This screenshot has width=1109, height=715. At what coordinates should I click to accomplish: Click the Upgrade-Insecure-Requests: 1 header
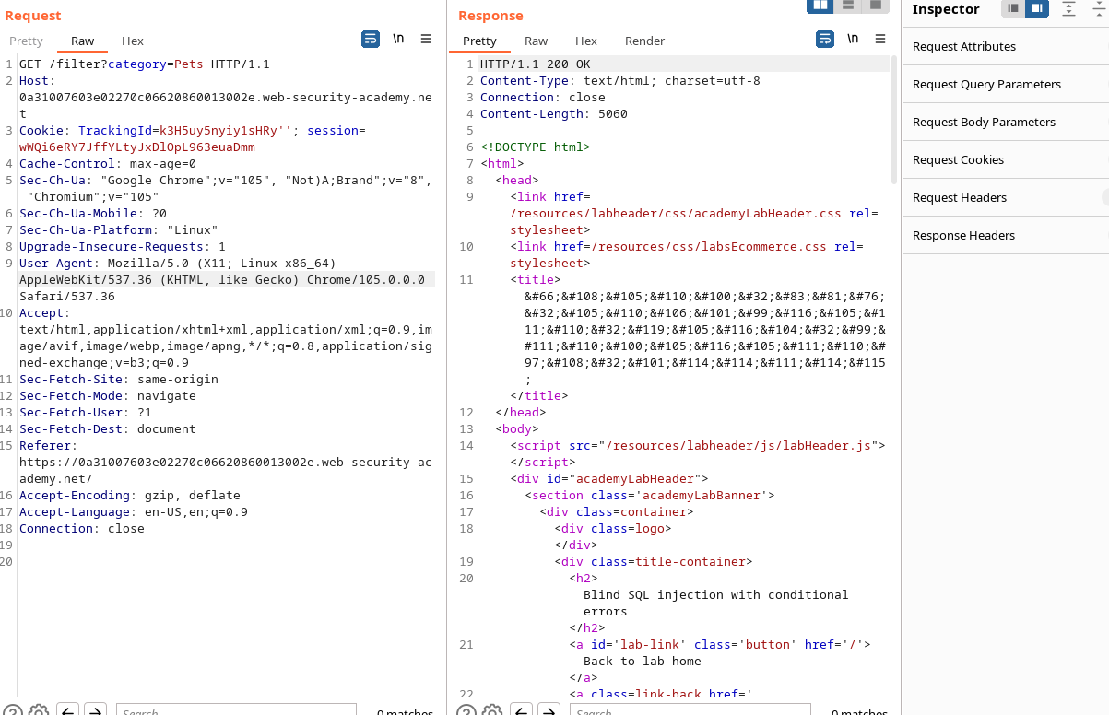pyautogui.click(x=123, y=247)
